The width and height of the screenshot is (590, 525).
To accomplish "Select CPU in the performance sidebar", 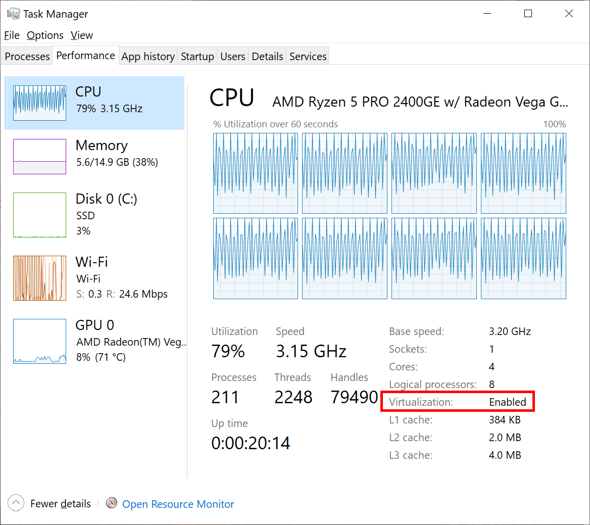I will 94,103.
